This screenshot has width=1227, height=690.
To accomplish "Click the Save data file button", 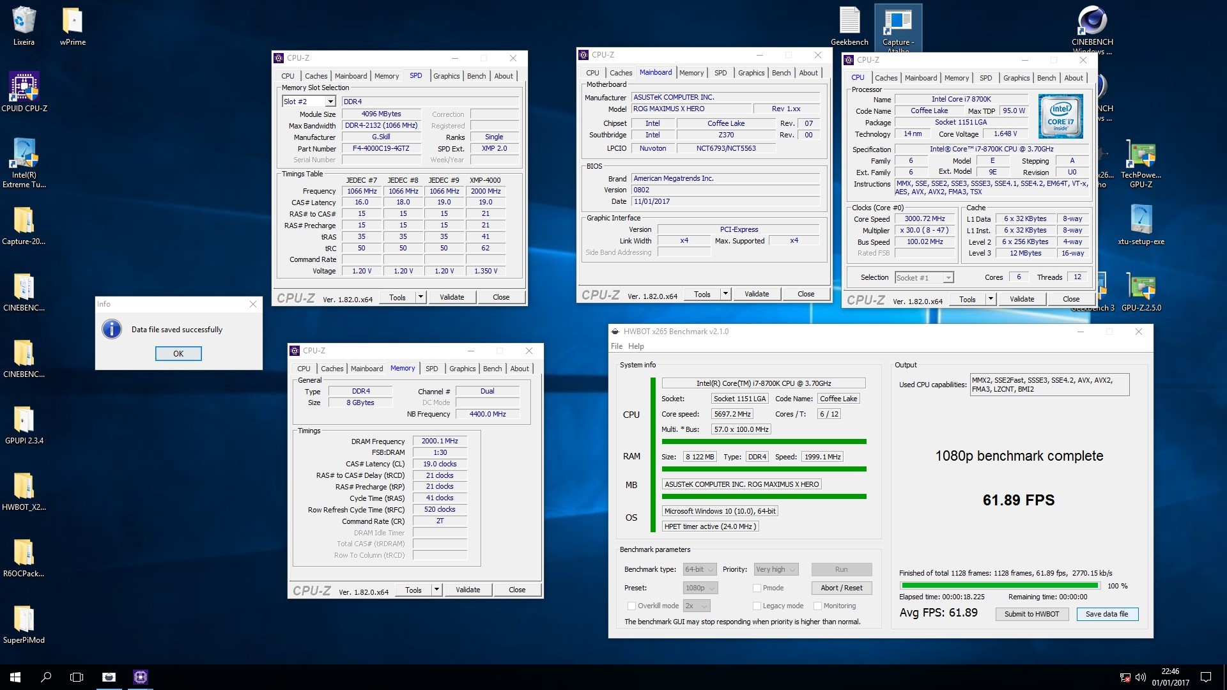I will 1107,614.
